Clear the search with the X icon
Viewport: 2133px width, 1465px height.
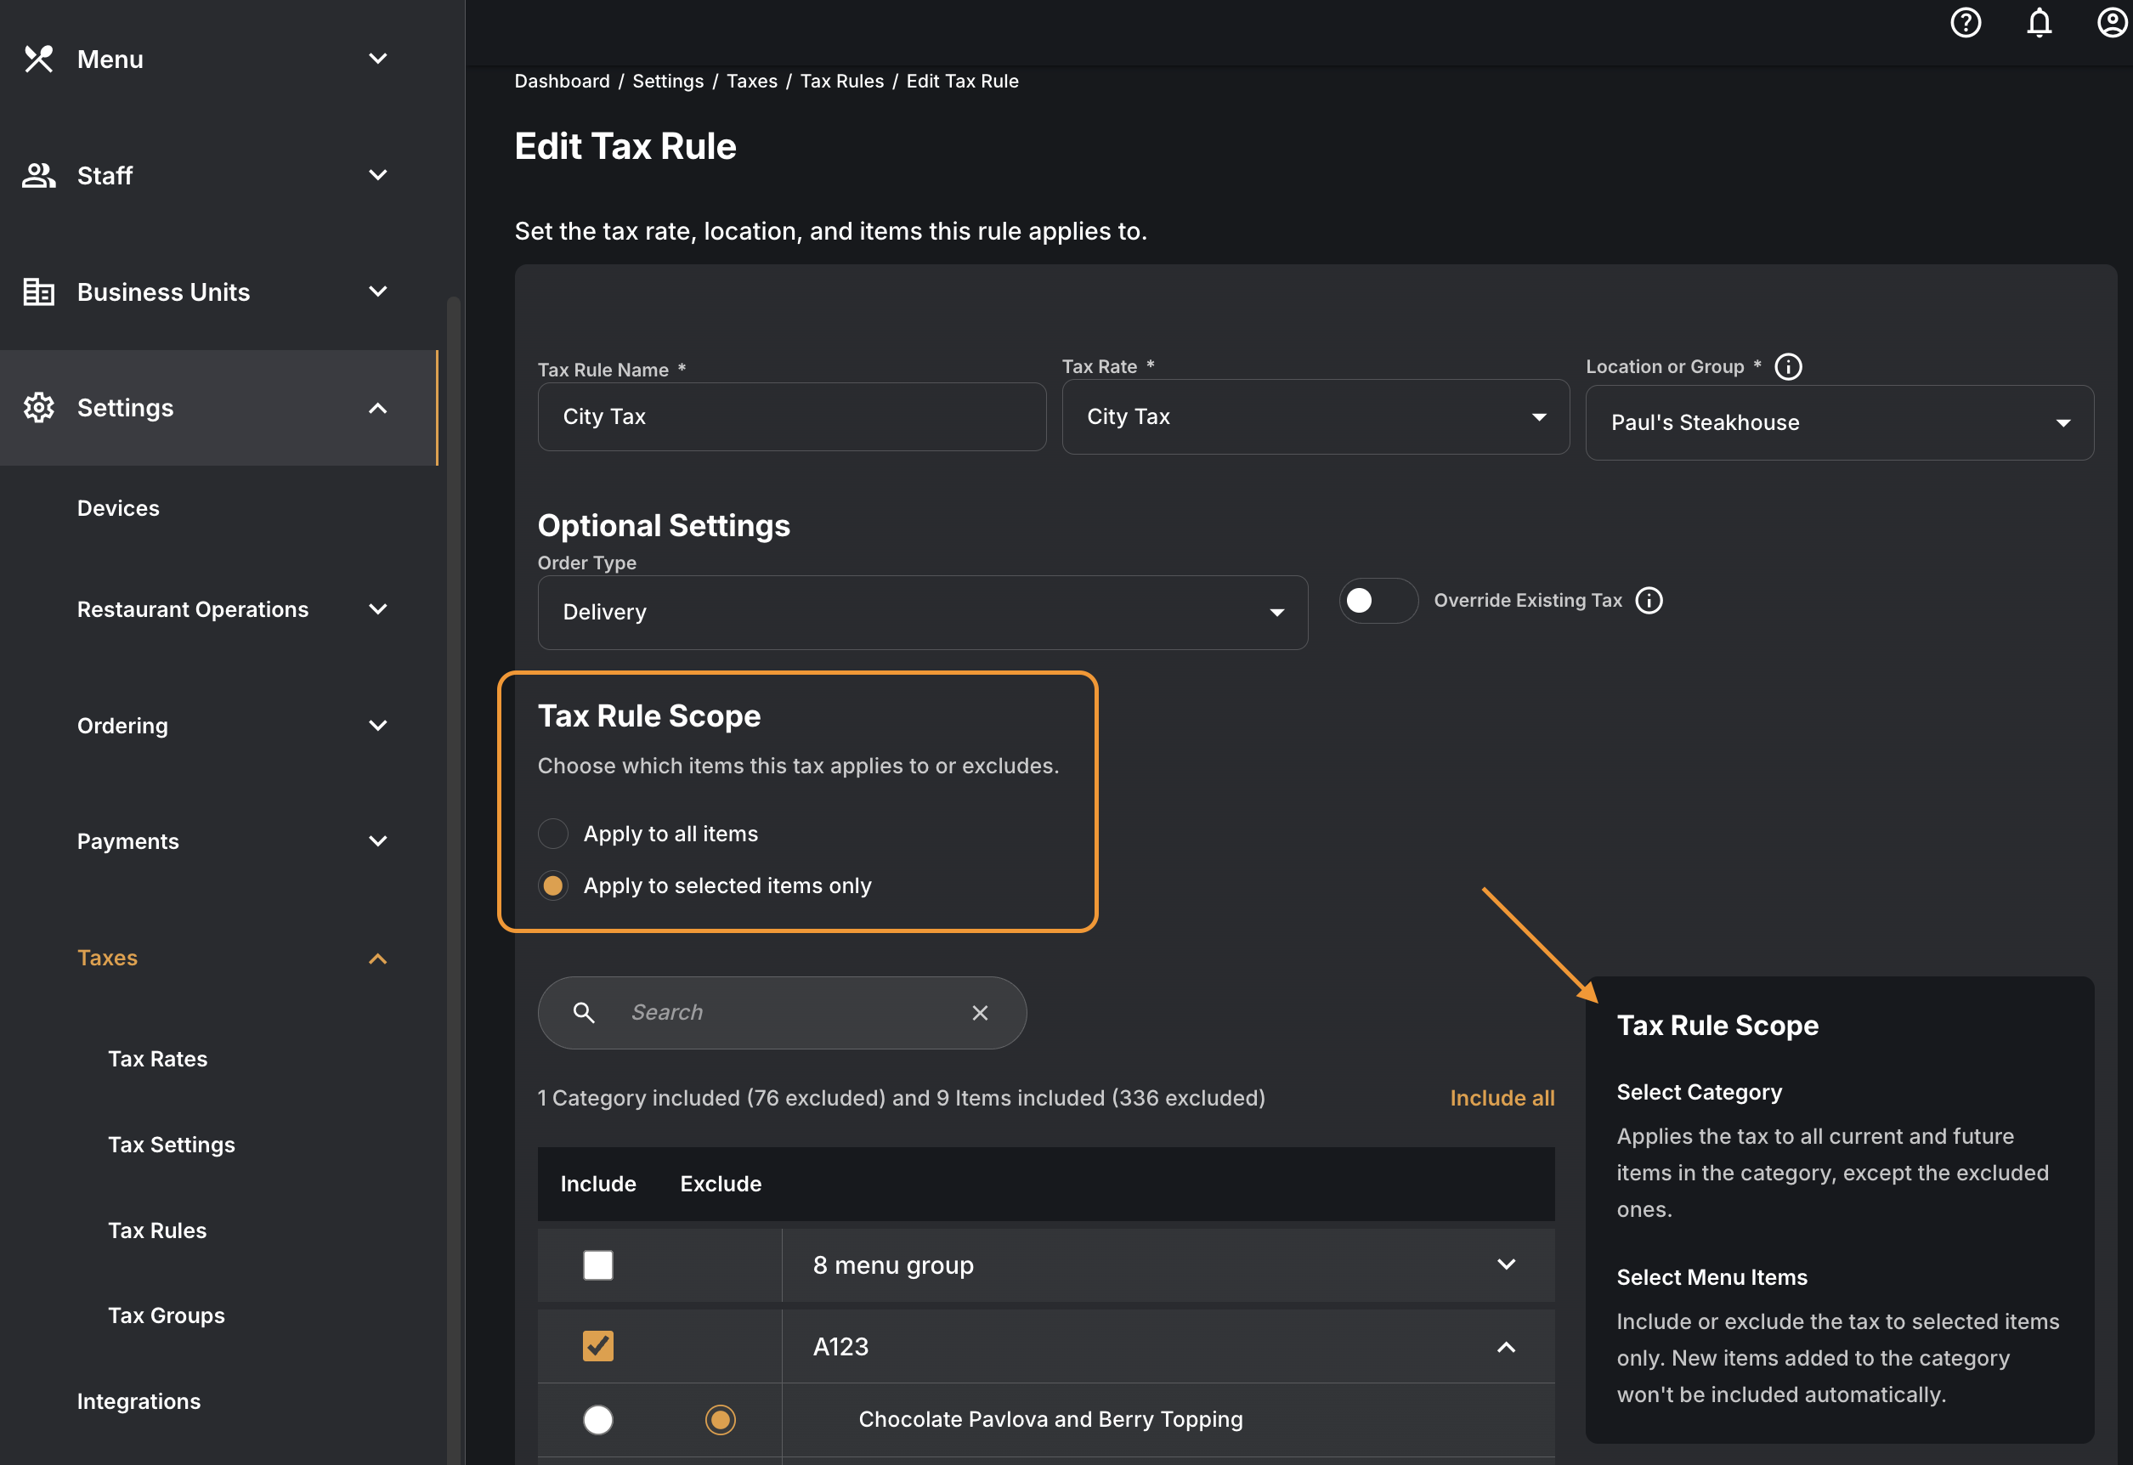tap(979, 1012)
